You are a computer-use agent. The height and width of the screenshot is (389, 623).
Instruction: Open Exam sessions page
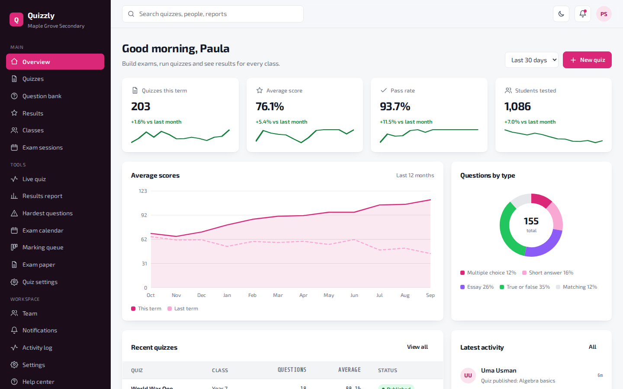(55, 147)
